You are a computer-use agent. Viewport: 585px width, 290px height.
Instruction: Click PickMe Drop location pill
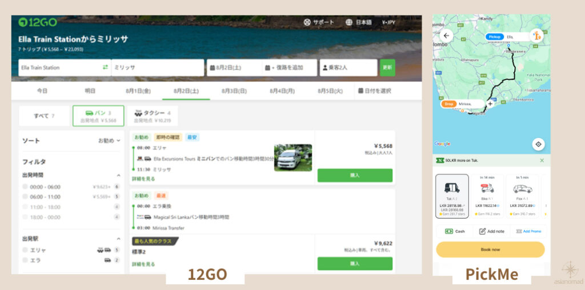click(x=449, y=104)
